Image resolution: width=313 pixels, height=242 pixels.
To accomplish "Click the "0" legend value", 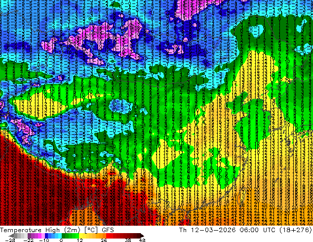I will [x=61, y=240].
